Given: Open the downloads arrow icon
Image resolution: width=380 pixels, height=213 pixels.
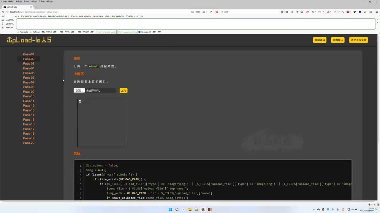Looking at the screenshot, I should click(x=292, y=12).
